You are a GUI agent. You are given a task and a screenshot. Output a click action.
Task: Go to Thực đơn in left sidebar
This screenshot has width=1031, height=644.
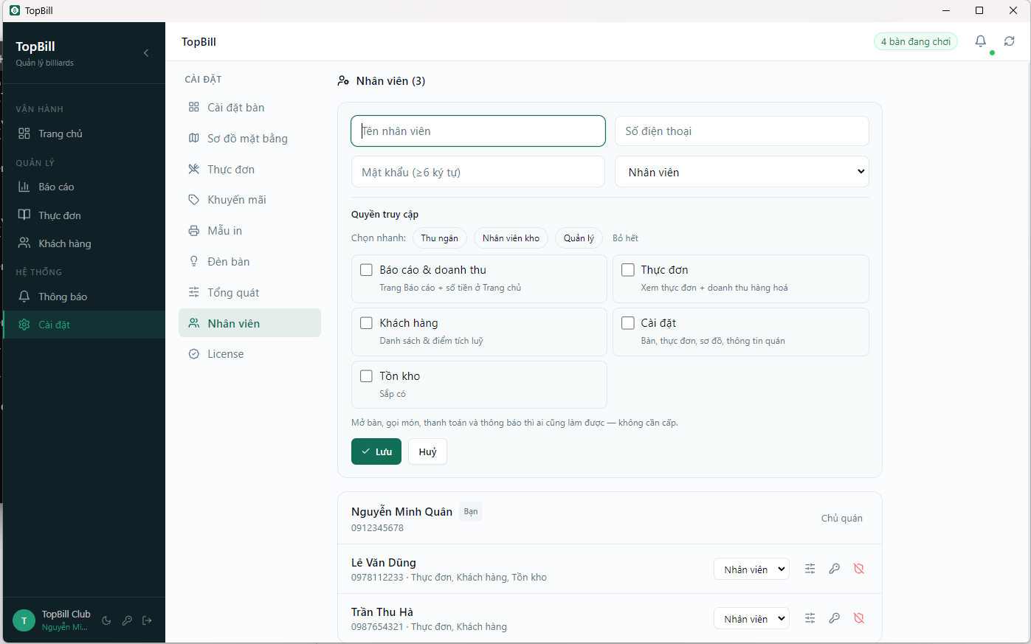tap(84, 215)
